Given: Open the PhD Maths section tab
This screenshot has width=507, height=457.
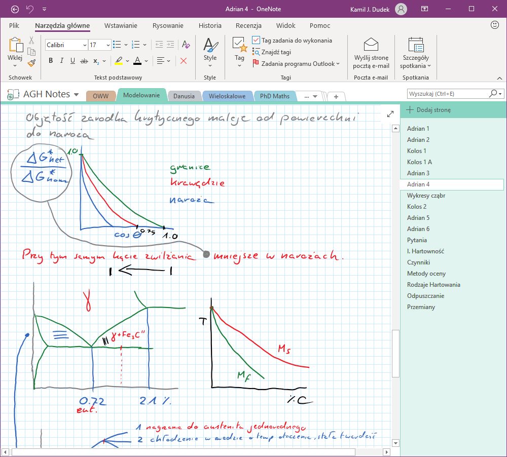Looking at the screenshot, I should [x=274, y=95].
